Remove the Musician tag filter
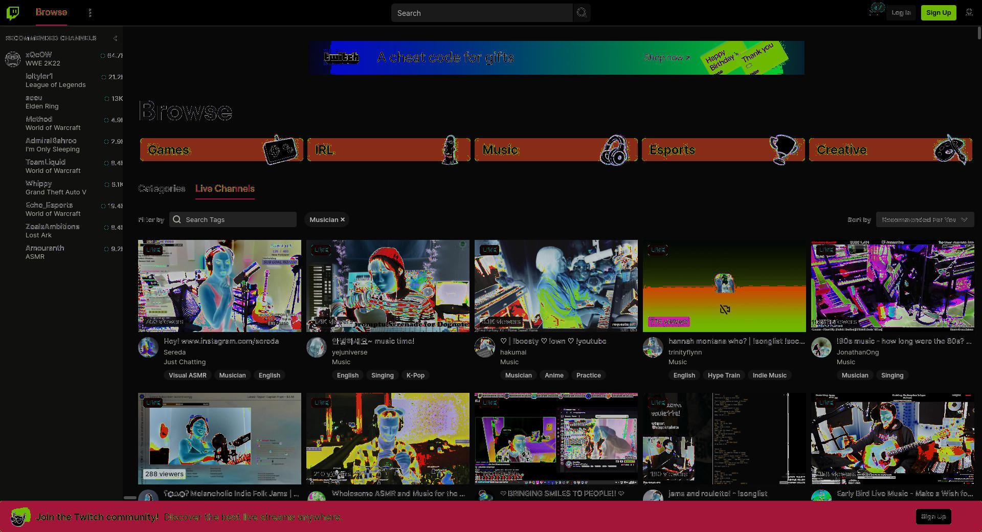Viewport: 982px width, 532px height. 343,219
